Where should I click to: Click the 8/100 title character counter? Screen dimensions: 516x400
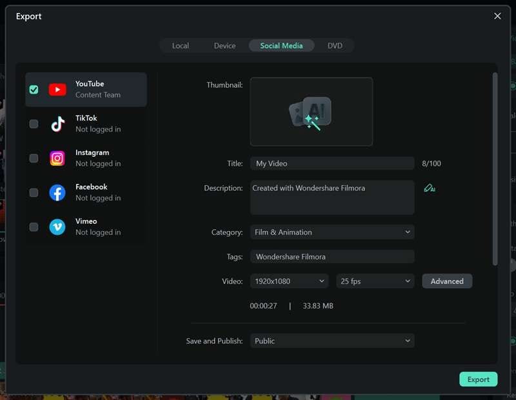[432, 163]
